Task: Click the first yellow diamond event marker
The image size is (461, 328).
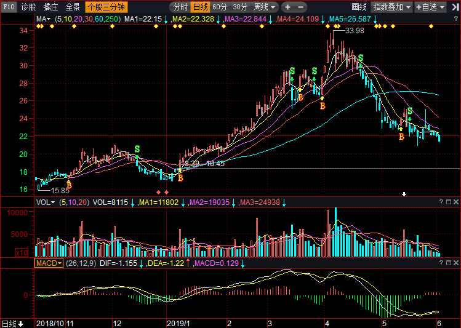Action: pyautogui.click(x=38, y=26)
